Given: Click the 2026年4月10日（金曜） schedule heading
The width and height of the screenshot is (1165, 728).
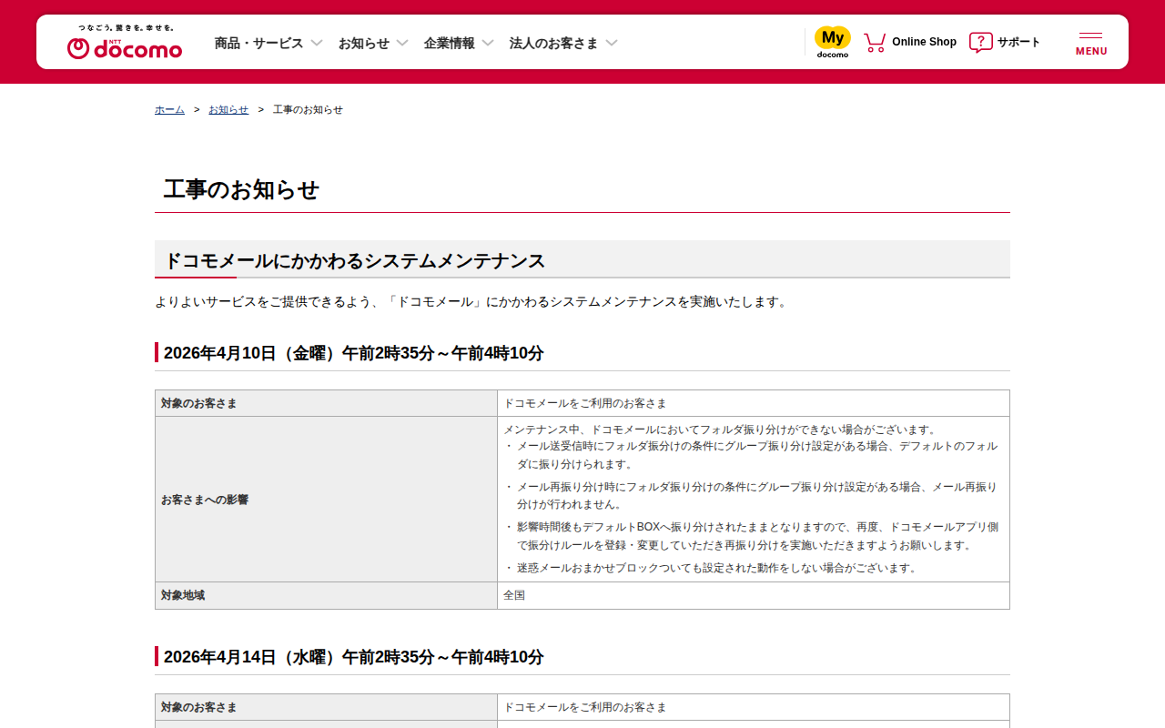Looking at the screenshot, I should (x=353, y=353).
